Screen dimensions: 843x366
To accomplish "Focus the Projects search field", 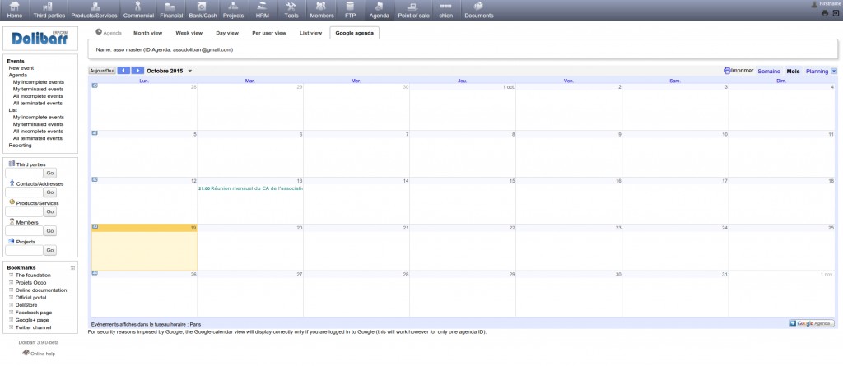I will point(24,251).
